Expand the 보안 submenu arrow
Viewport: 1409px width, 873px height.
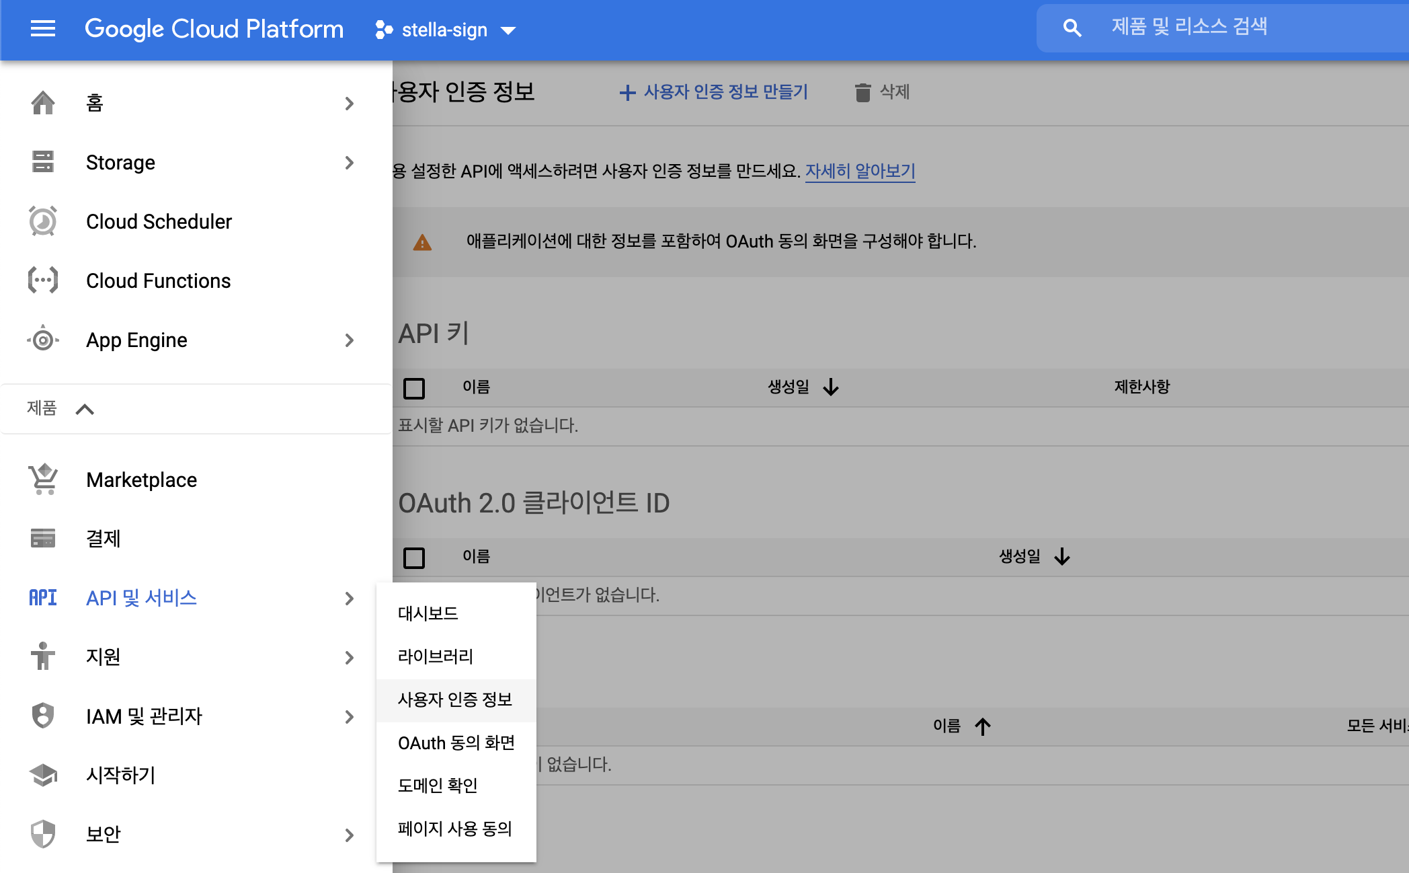[x=349, y=835]
